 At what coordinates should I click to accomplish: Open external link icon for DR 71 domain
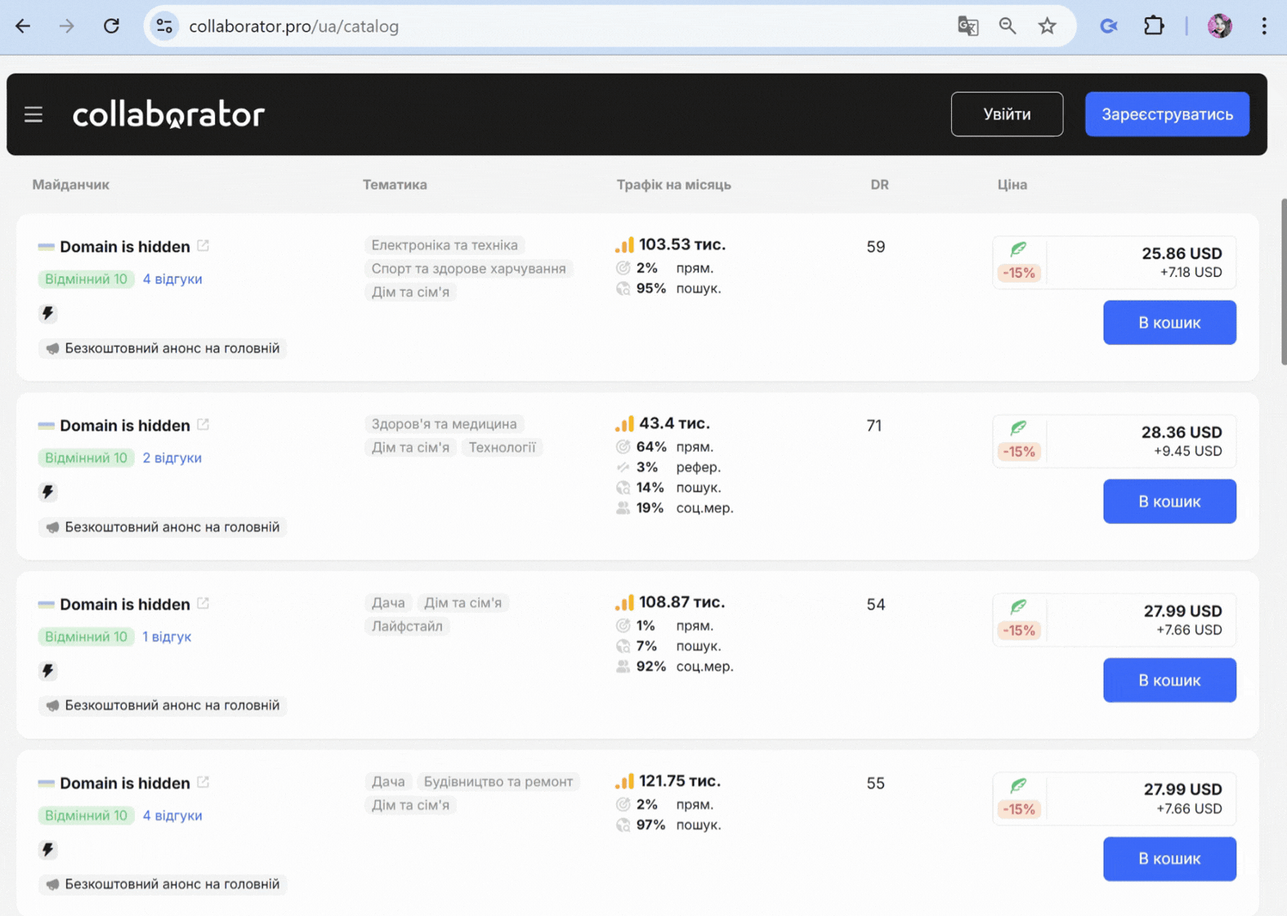point(203,424)
